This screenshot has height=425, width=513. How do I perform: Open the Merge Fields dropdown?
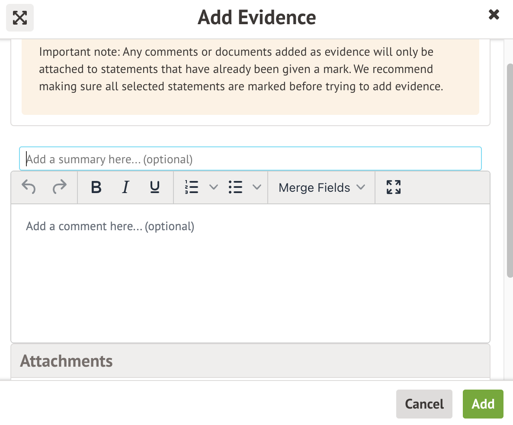[321, 187]
